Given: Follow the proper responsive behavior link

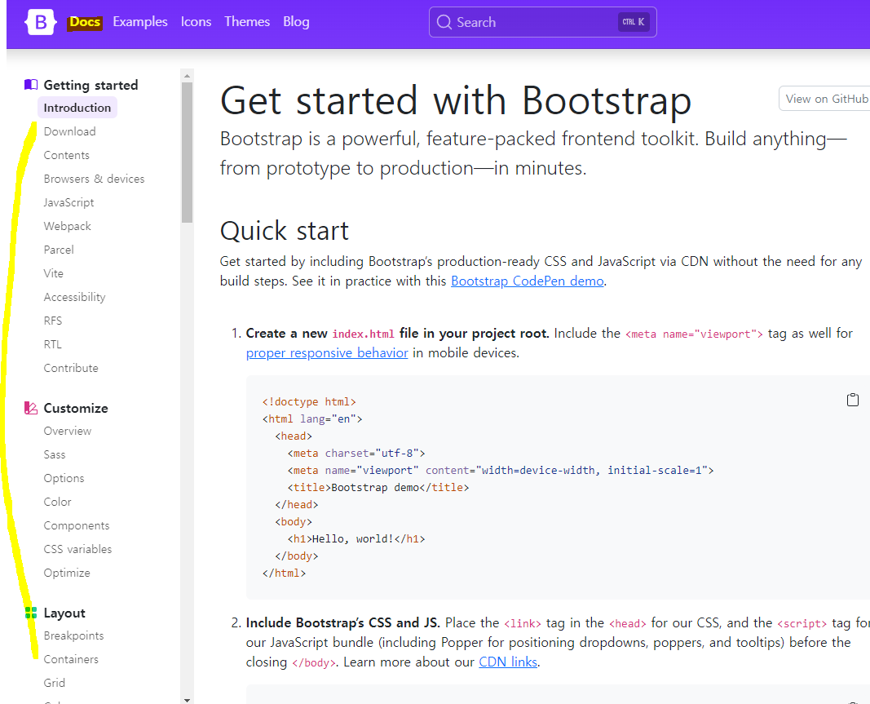Looking at the screenshot, I should pos(327,353).
